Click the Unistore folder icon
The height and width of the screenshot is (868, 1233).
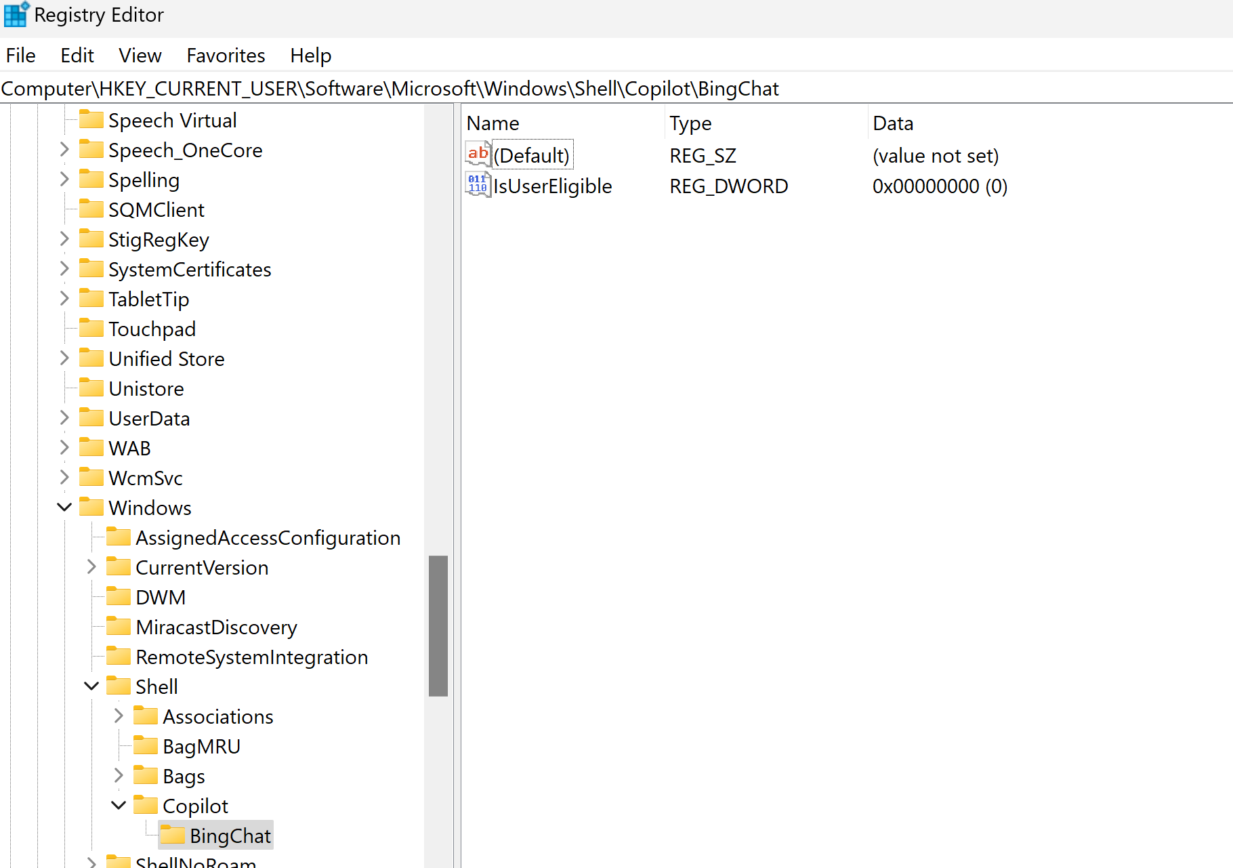[x=91, y=388]
